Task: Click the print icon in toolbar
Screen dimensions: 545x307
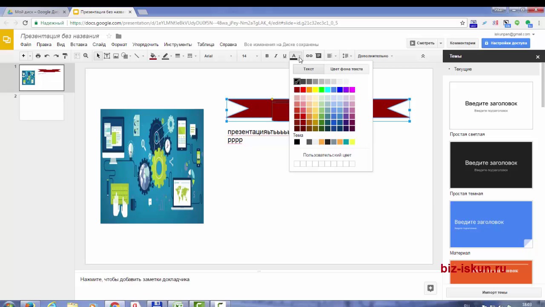Action: 38,56
